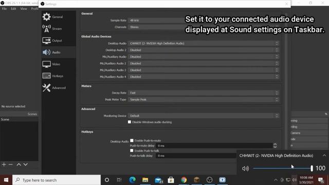The image size is (329, 185).
Task: Open the notification center icon
Action: [321, 180]
